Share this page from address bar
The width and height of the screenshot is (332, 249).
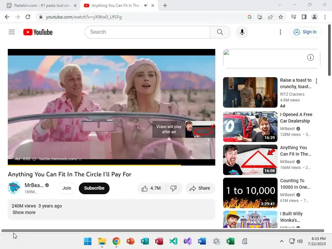coord(270,17)
